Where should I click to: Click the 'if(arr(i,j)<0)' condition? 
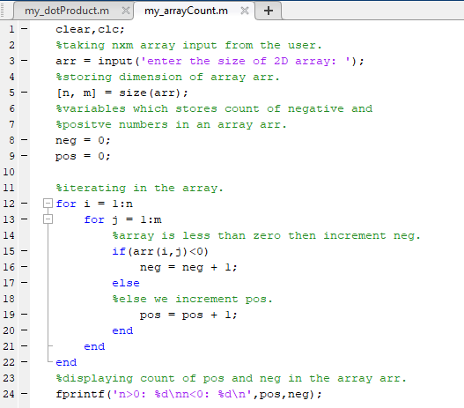pos(161,251)
